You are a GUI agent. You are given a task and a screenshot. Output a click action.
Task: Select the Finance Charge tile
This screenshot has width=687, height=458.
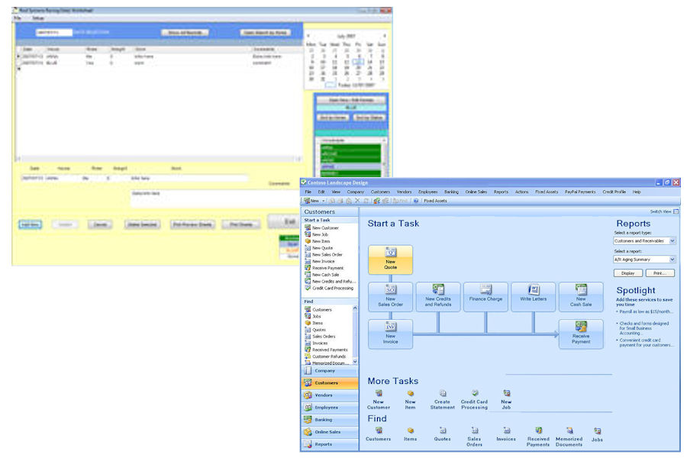[x=485, y=297]
